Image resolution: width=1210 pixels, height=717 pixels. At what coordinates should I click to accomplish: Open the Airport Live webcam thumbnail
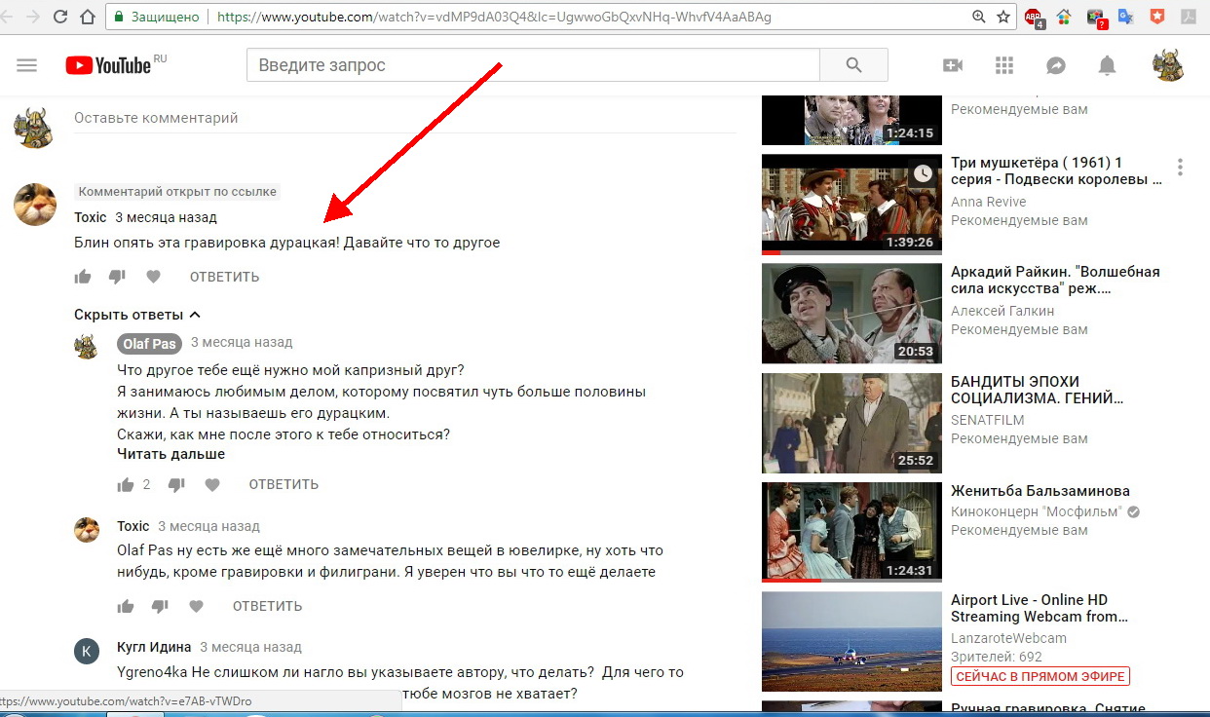click(x=851, y=640)
